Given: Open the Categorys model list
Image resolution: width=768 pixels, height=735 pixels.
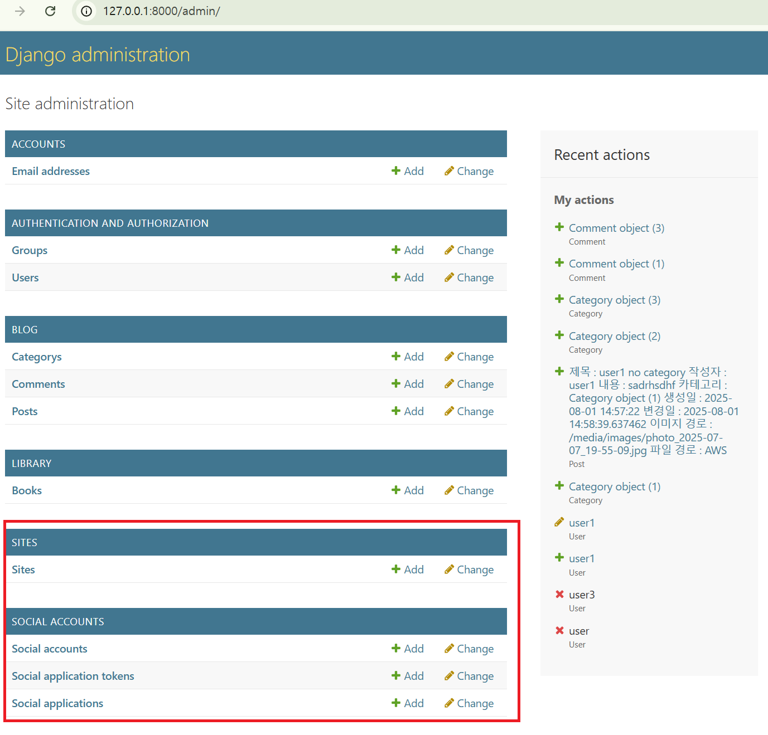Looking at the screenshot, I should [37, 357].
